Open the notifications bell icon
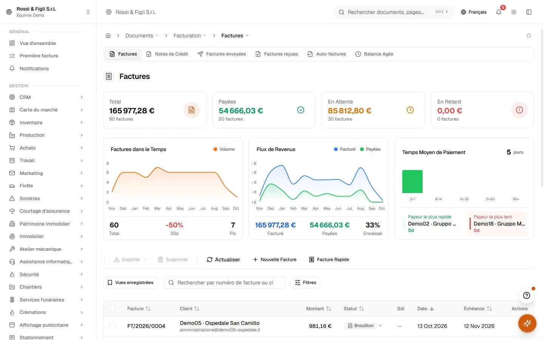This screenshot has width=544, height=340. pyautogui.click(x=499, y=12)
